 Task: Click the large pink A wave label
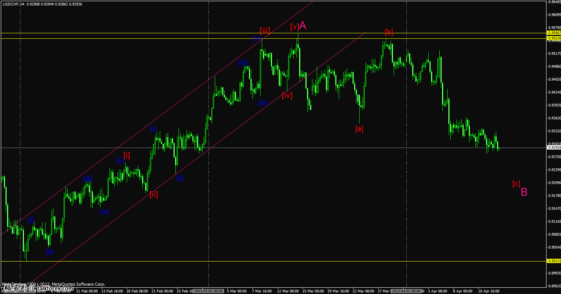tap(303, 25)
